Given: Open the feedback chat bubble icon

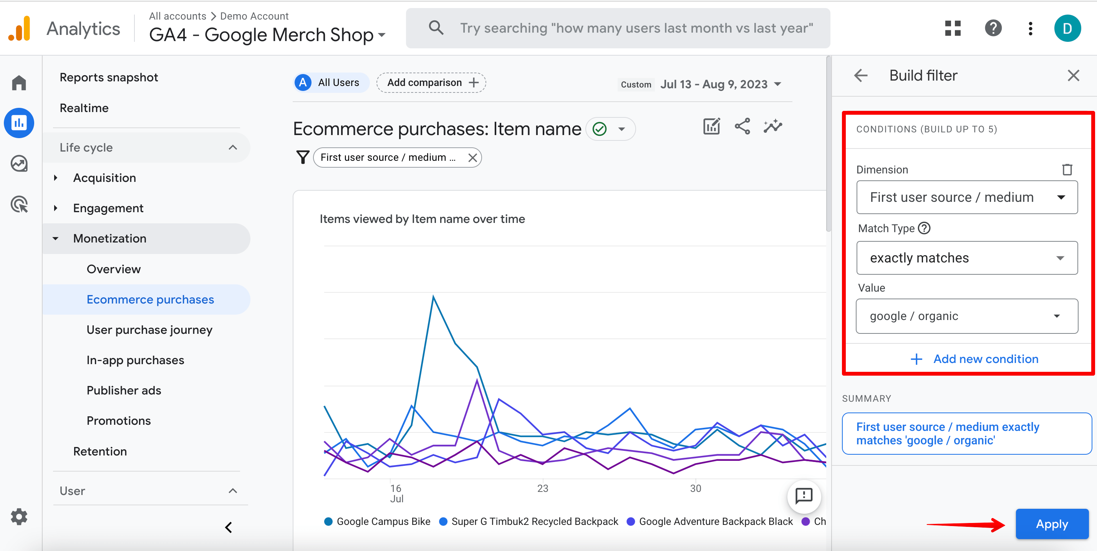Looking at the screenshot, I should (x=804, y=496).
